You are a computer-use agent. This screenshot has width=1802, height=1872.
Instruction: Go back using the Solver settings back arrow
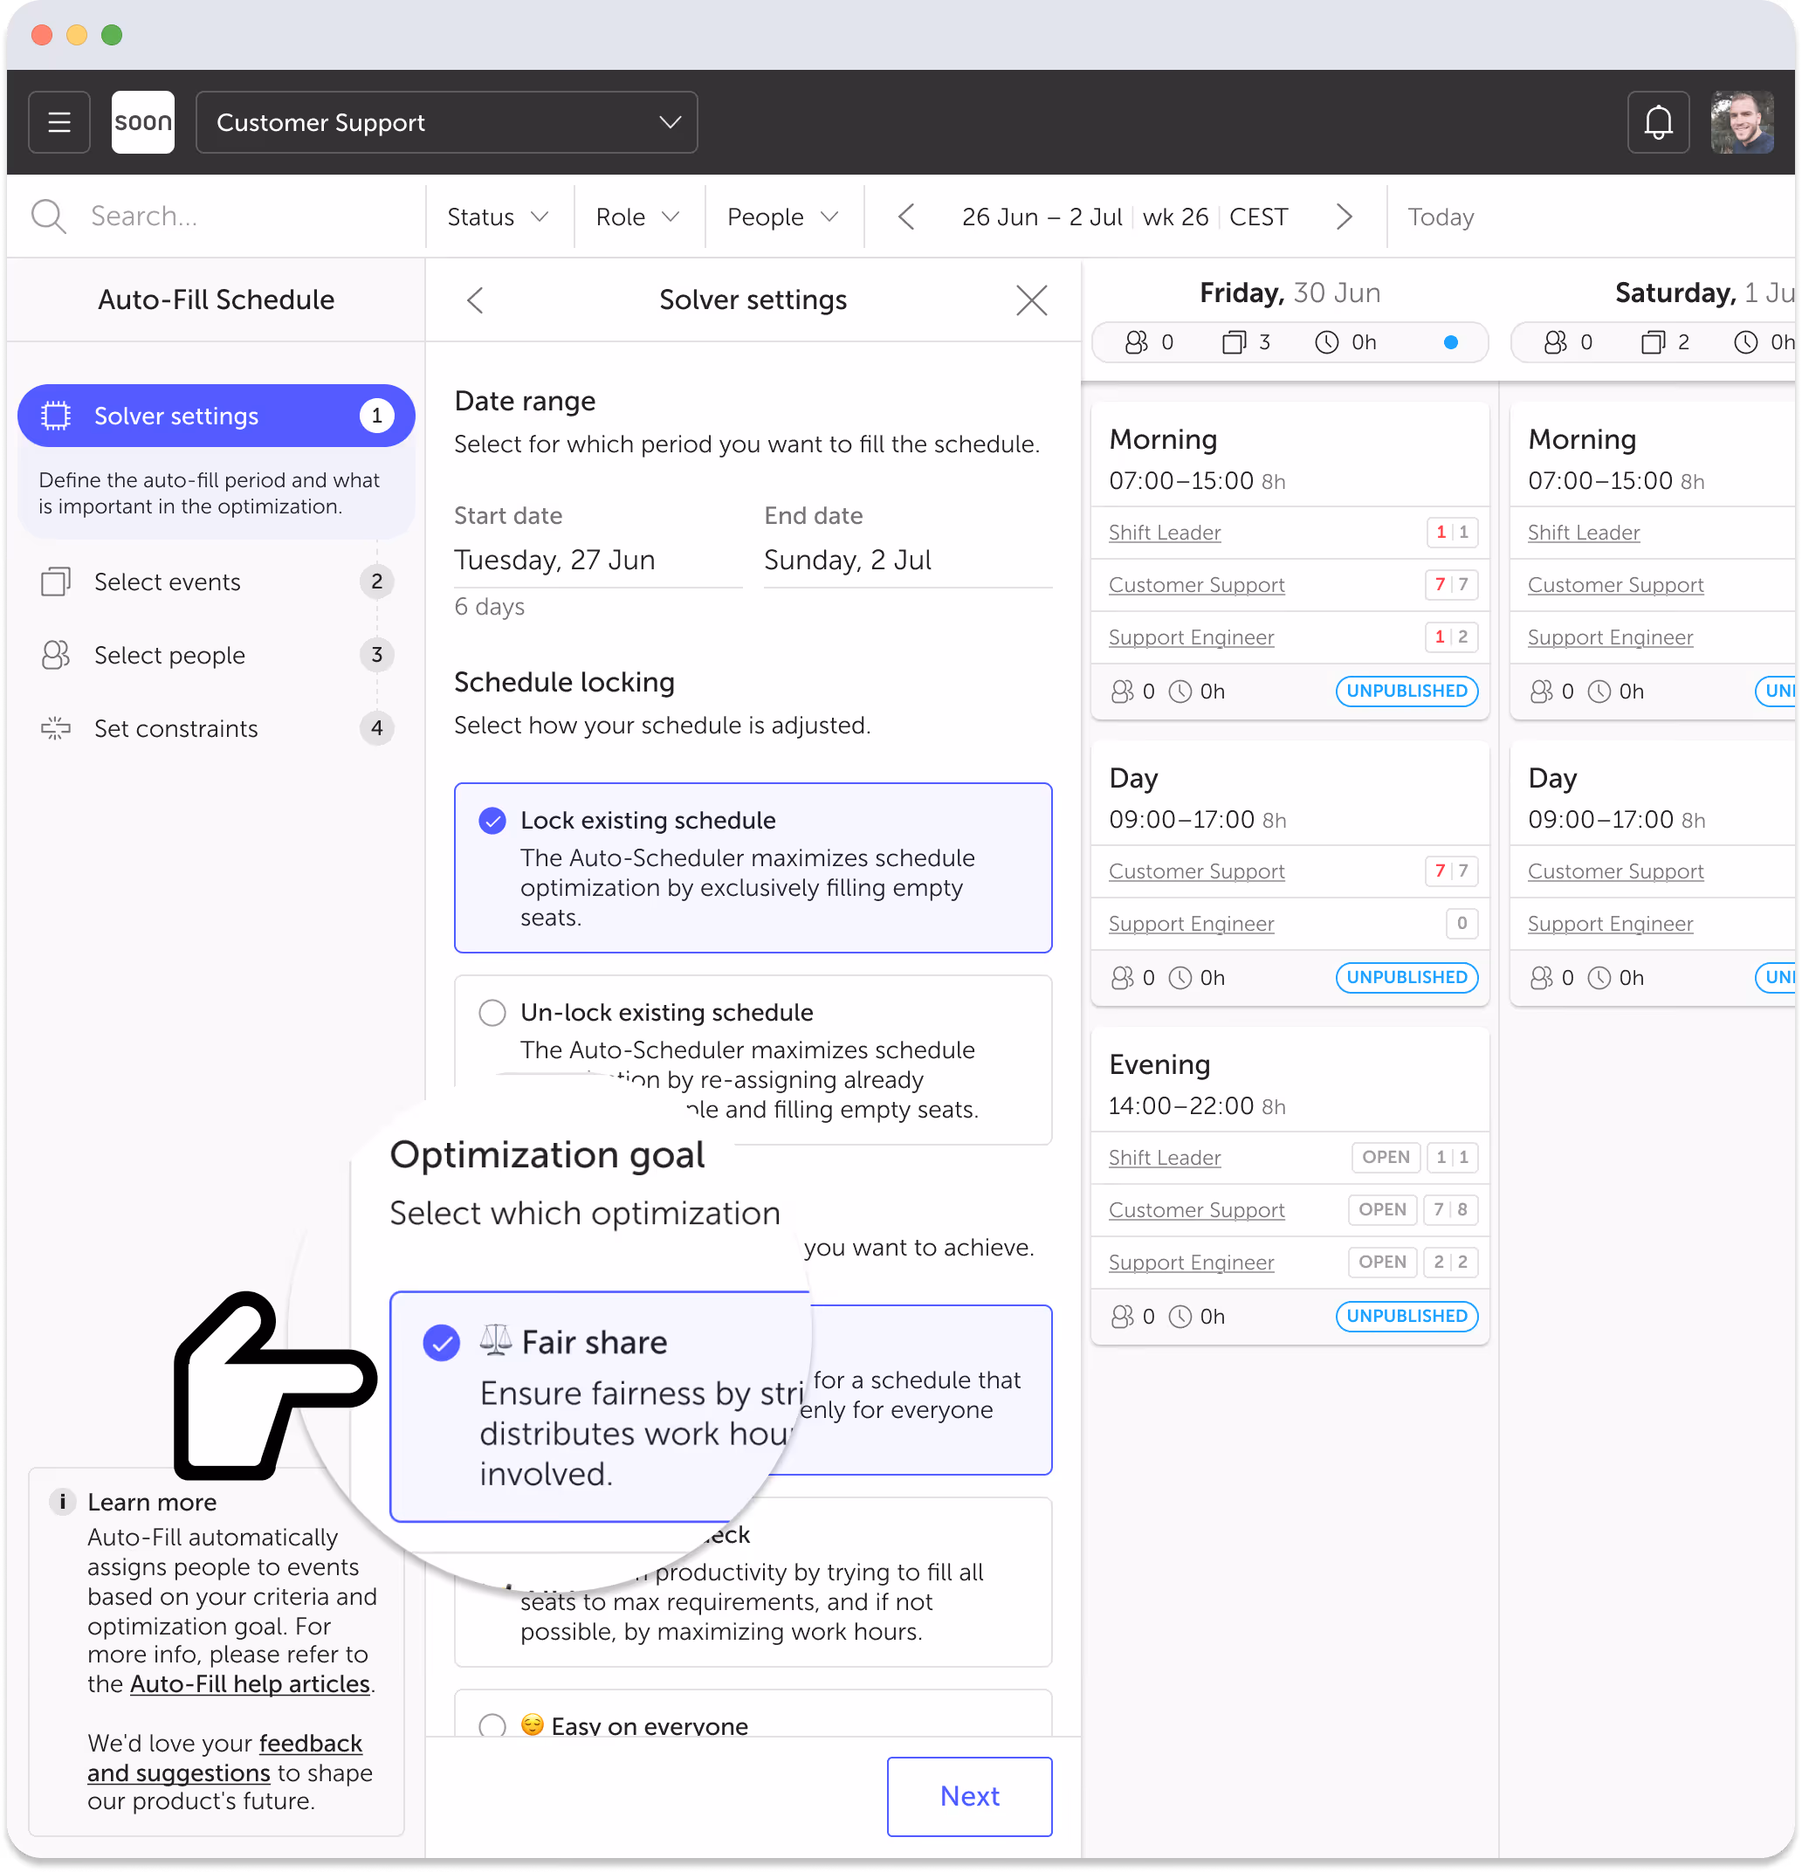coord(475,299)
